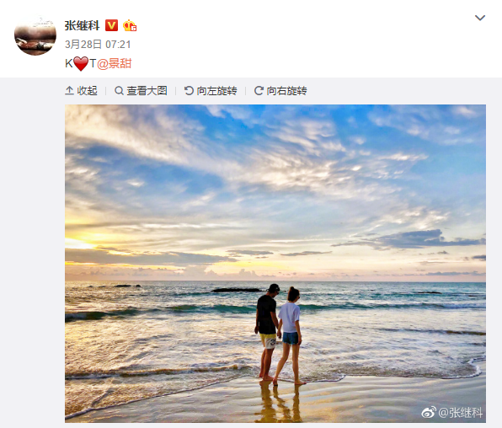The image size is (502, 428).
Task: Click the couple standing on the beach
Action: tap(279, 334)
